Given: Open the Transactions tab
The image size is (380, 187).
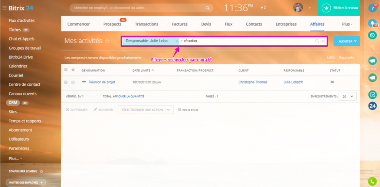Looking at the screenshot, I should coord(147,24).
